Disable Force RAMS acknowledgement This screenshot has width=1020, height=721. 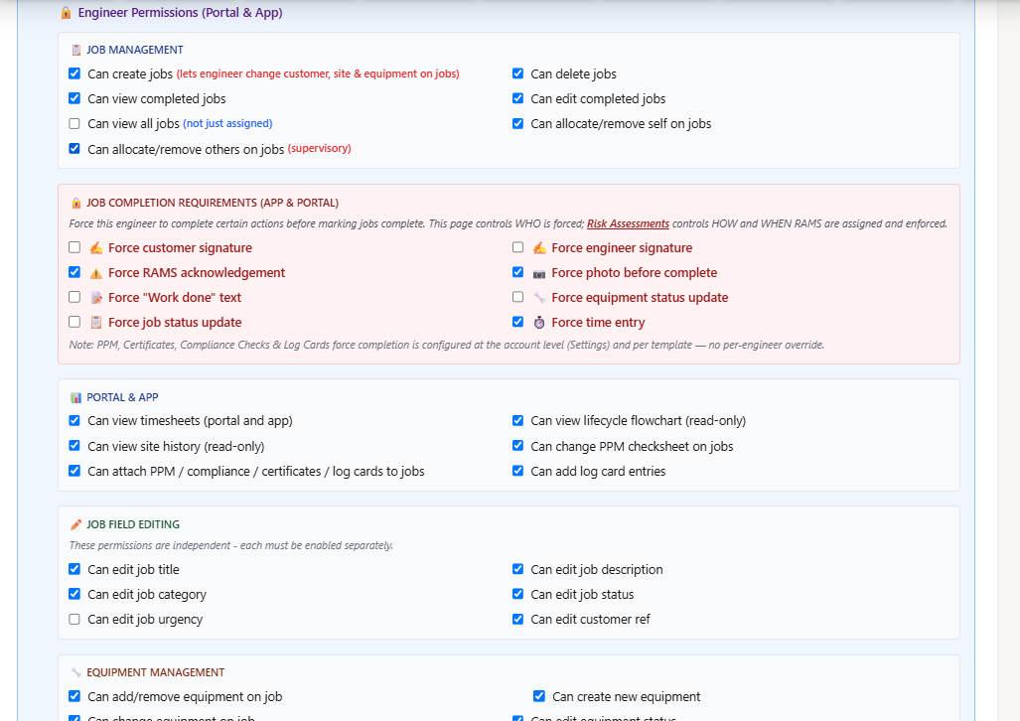click(74, 272)
